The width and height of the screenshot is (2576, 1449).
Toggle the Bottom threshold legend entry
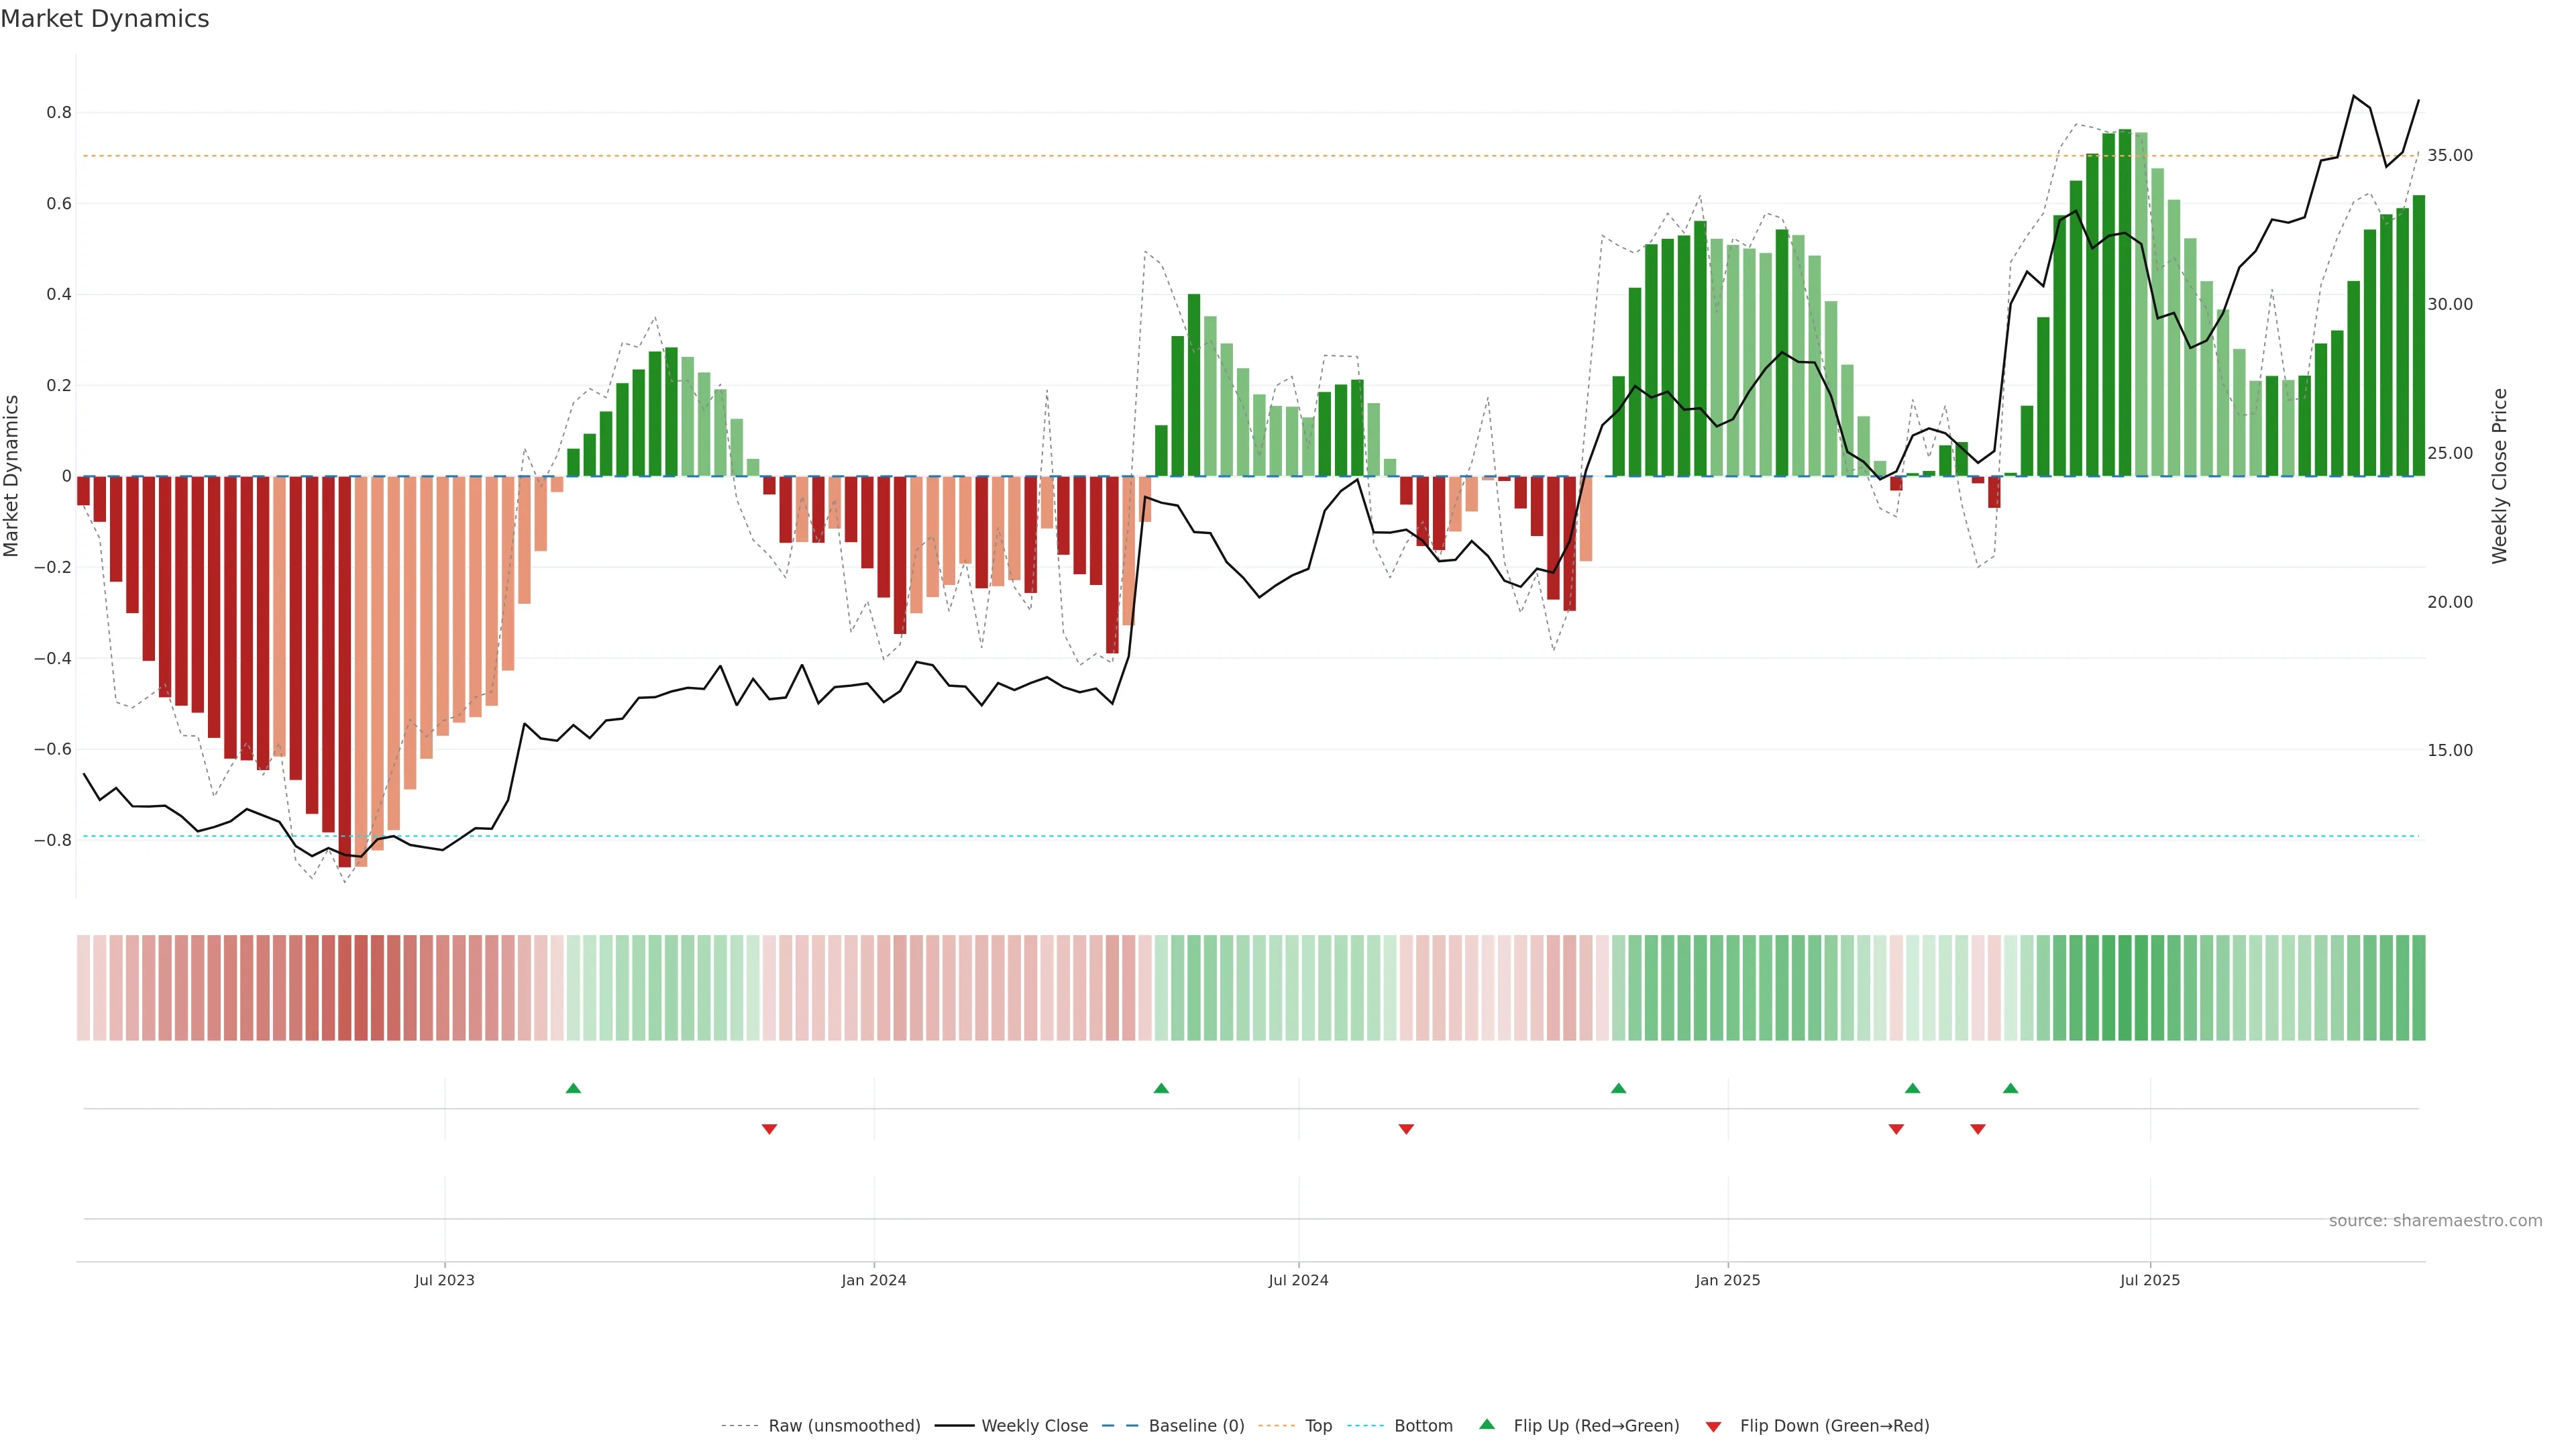click(x=1423, y=1426)
